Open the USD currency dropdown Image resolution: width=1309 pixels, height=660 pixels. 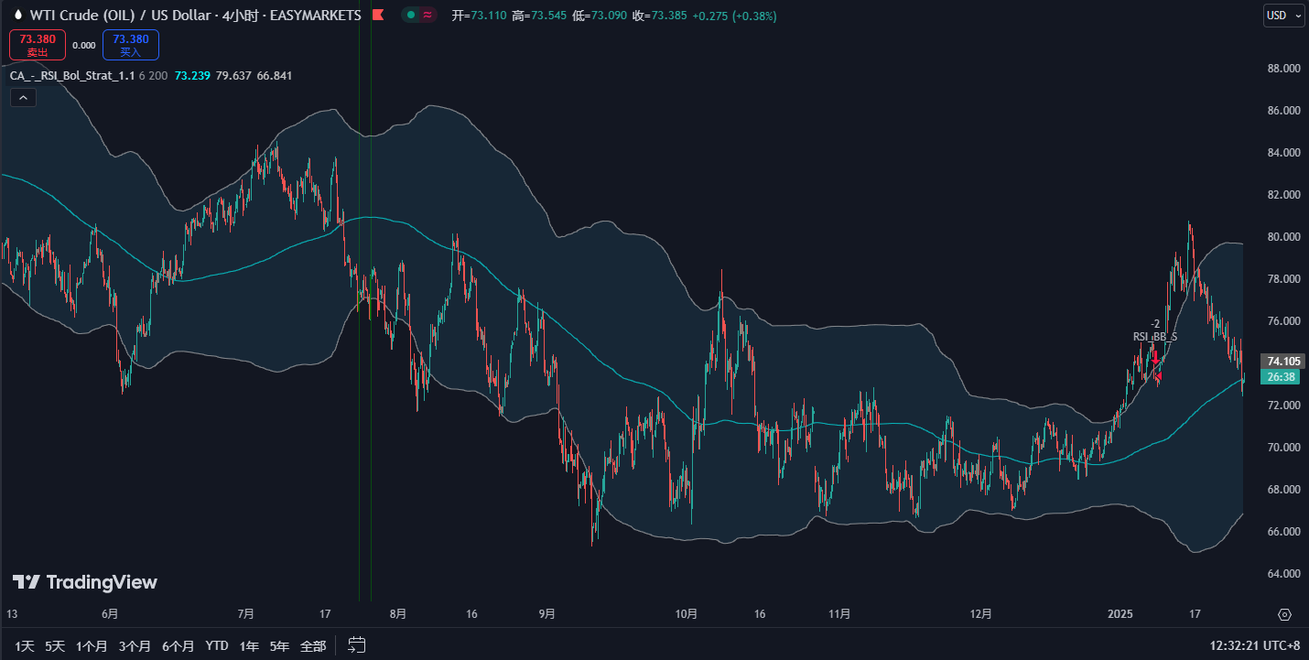pos(1283,16)
